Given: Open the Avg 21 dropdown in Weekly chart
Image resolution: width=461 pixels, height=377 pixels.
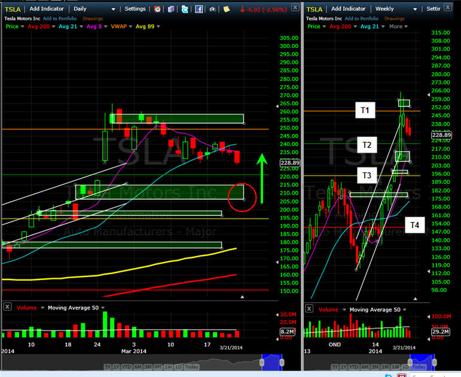Looking at the screenshot, I should [383, 26].
